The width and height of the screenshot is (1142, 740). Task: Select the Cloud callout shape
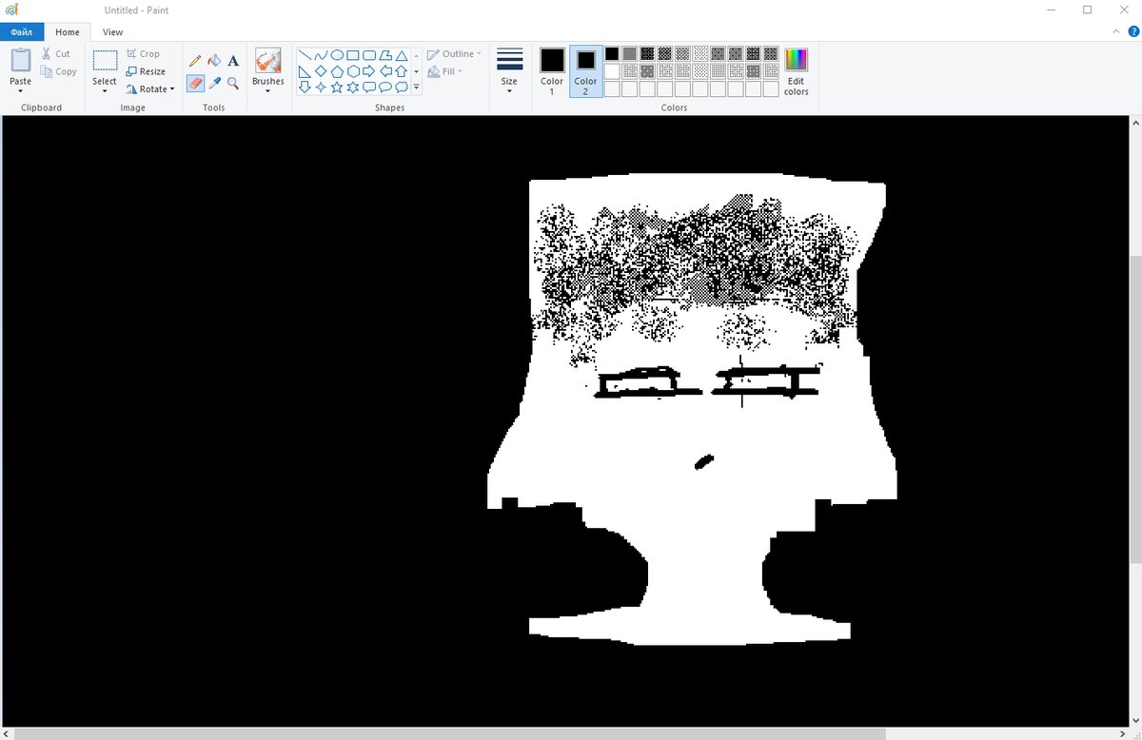tap(402, 88)
